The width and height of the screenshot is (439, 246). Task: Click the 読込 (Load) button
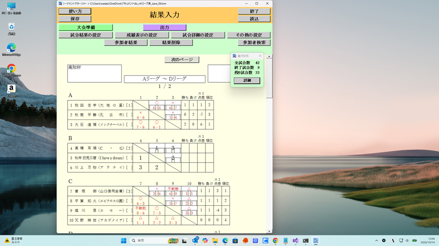[254, 19]
